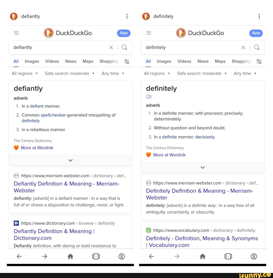Play the pronunciation of 'definitely' via speaker icon

click(x=149, y=97)
